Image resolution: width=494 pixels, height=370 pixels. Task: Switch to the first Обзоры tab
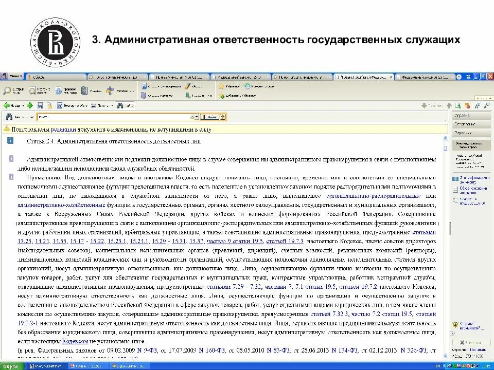pyautogui.click(x=56, y=77)
